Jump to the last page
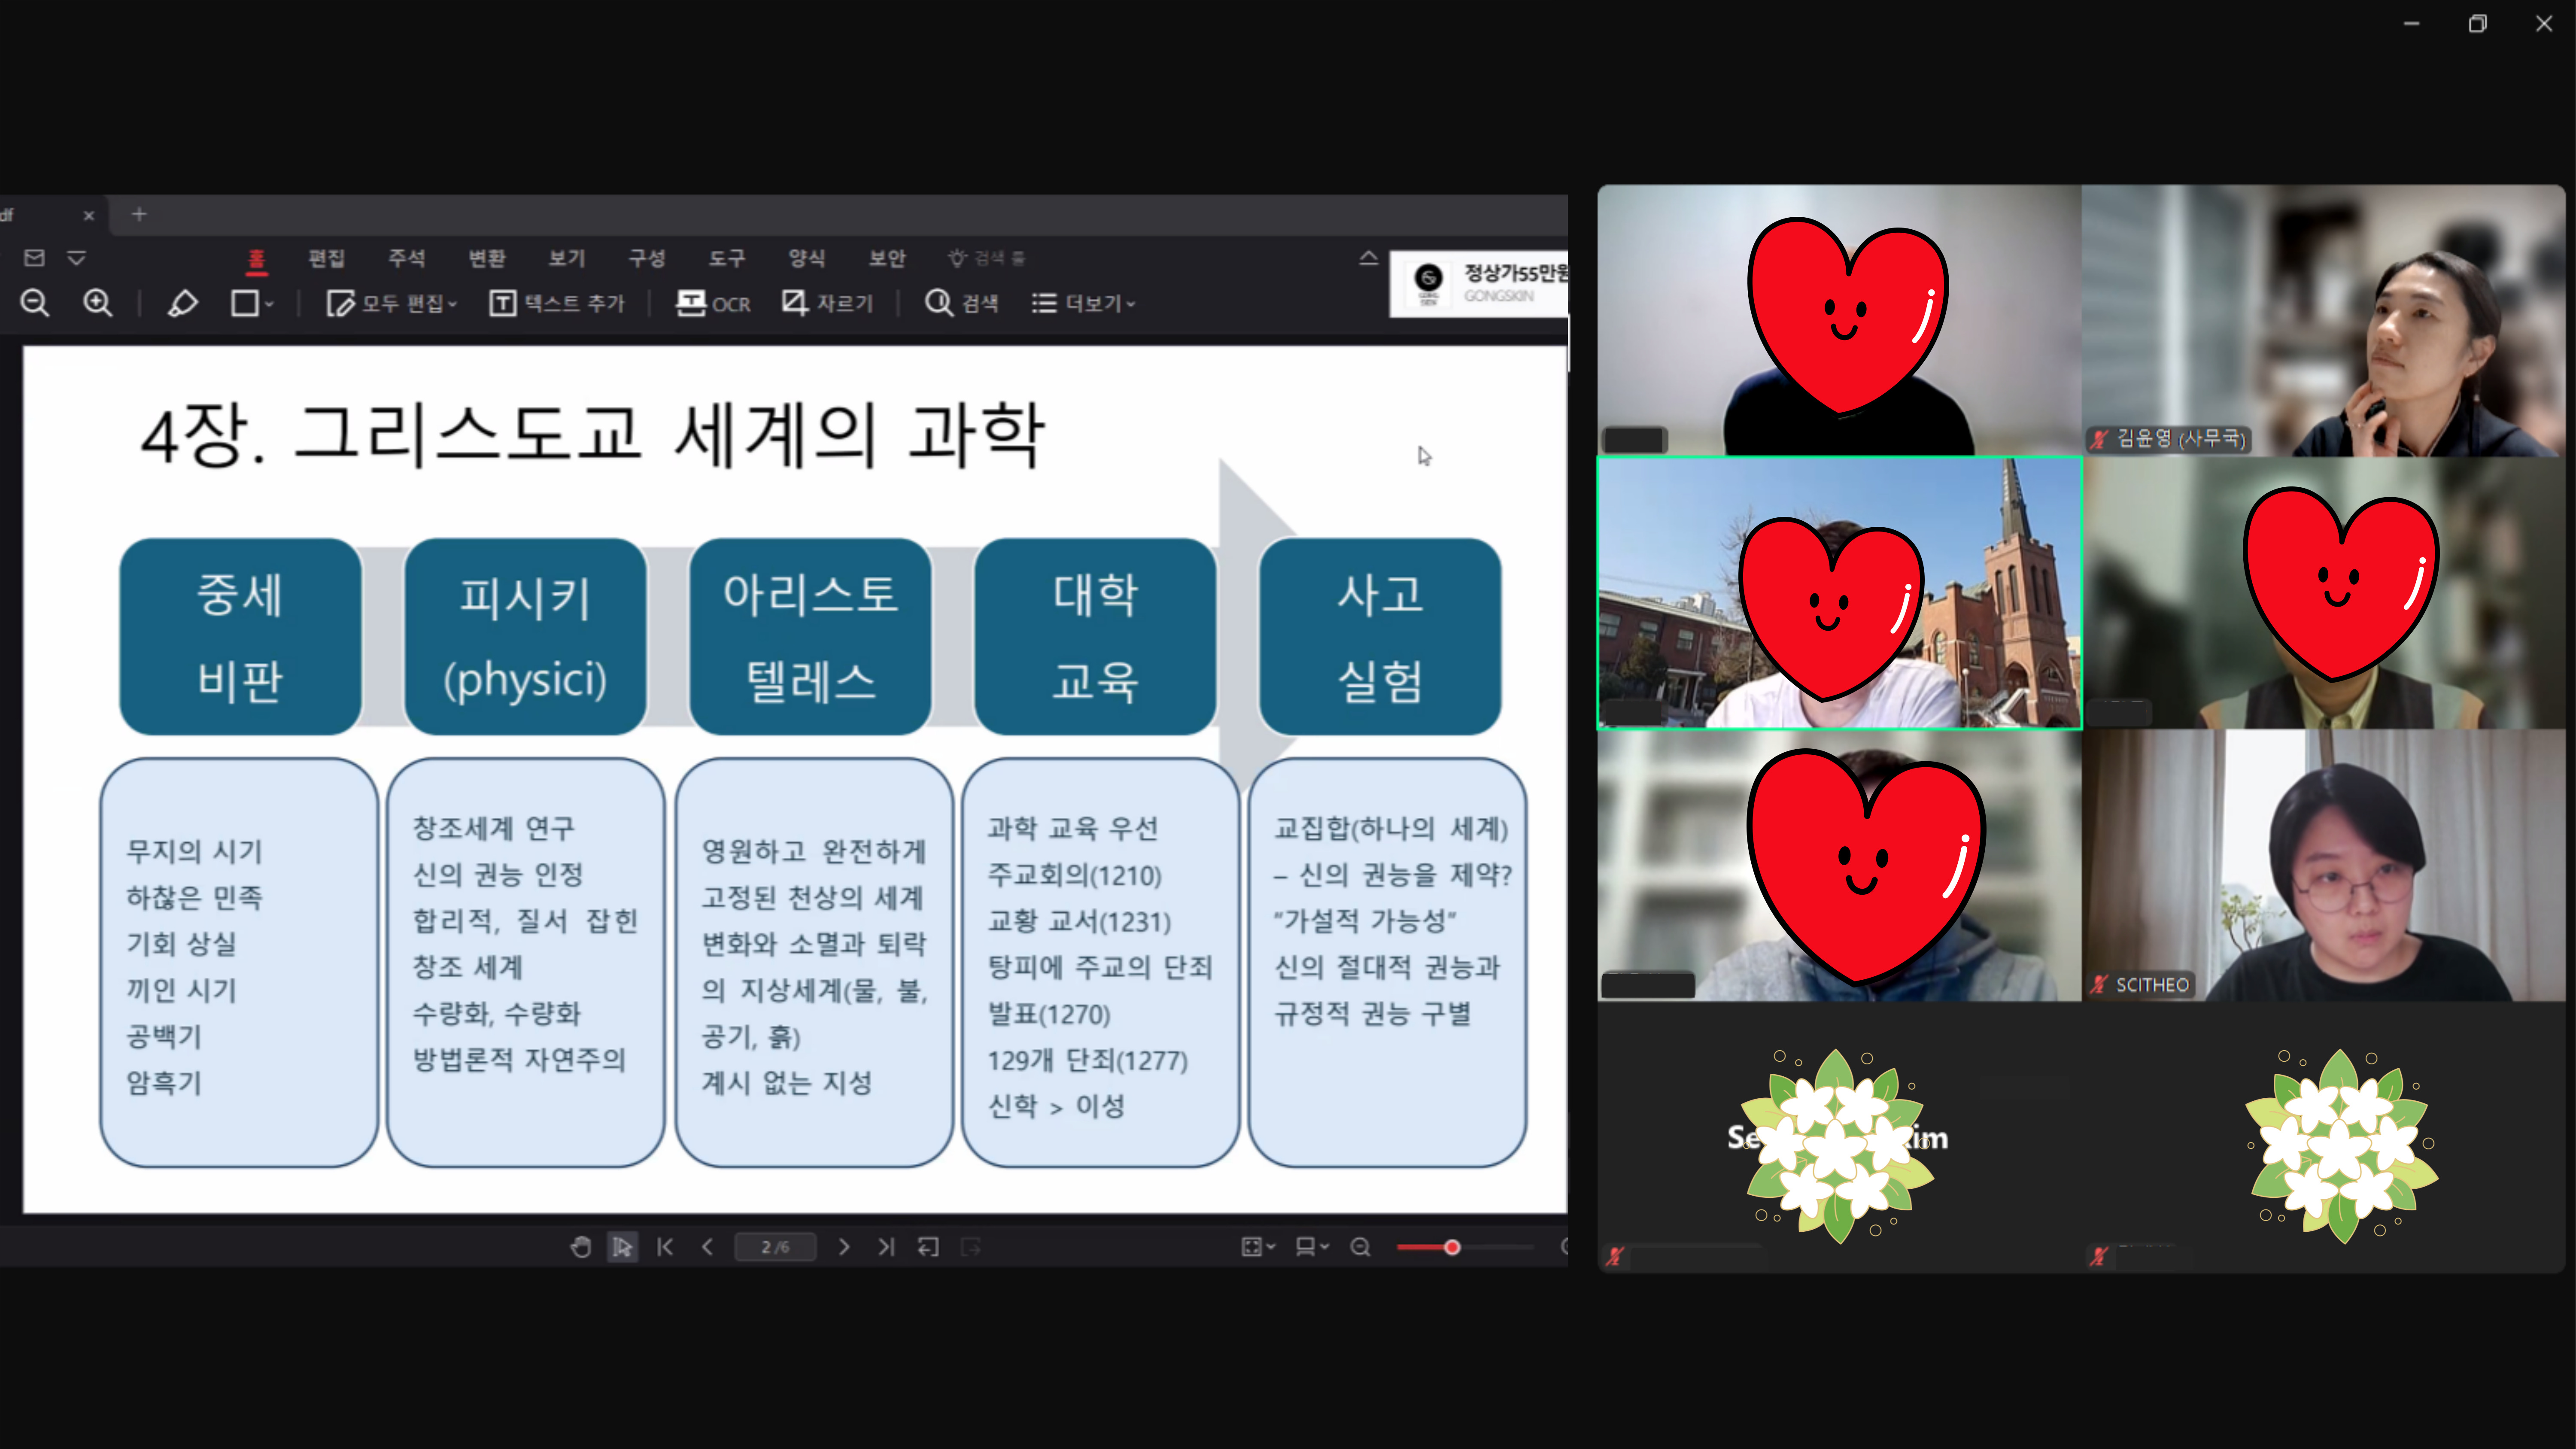 point(886,1247)
